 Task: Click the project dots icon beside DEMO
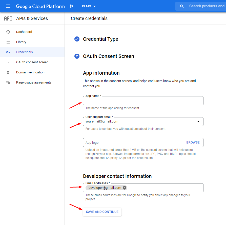click(x=71, y=6)
